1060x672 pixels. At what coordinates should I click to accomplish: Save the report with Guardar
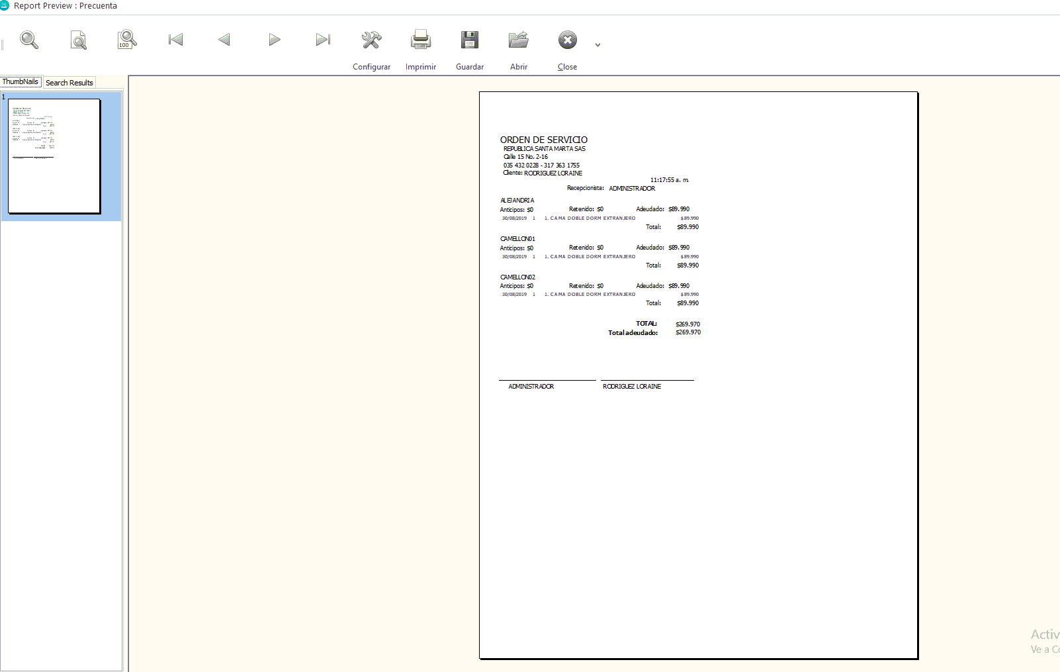point(470,48)
